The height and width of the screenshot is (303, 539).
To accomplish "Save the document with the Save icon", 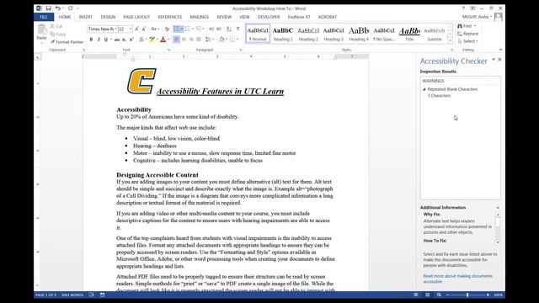I will tap(49, 8).
